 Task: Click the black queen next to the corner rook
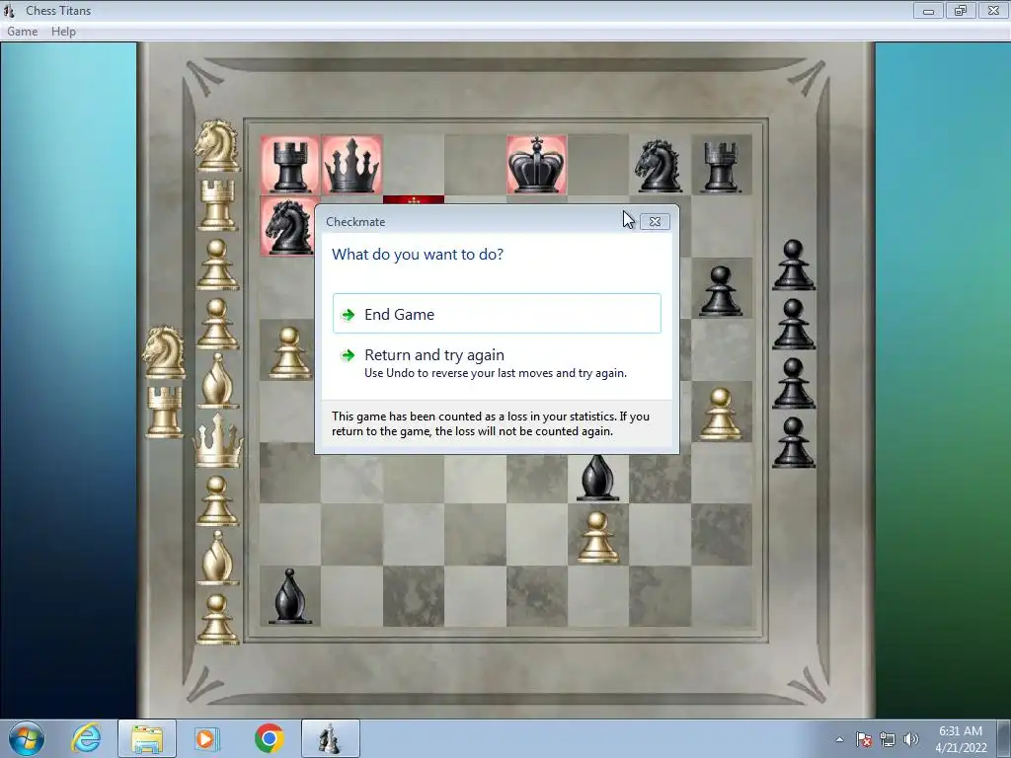pyautogui.click(x=351, y=166)
